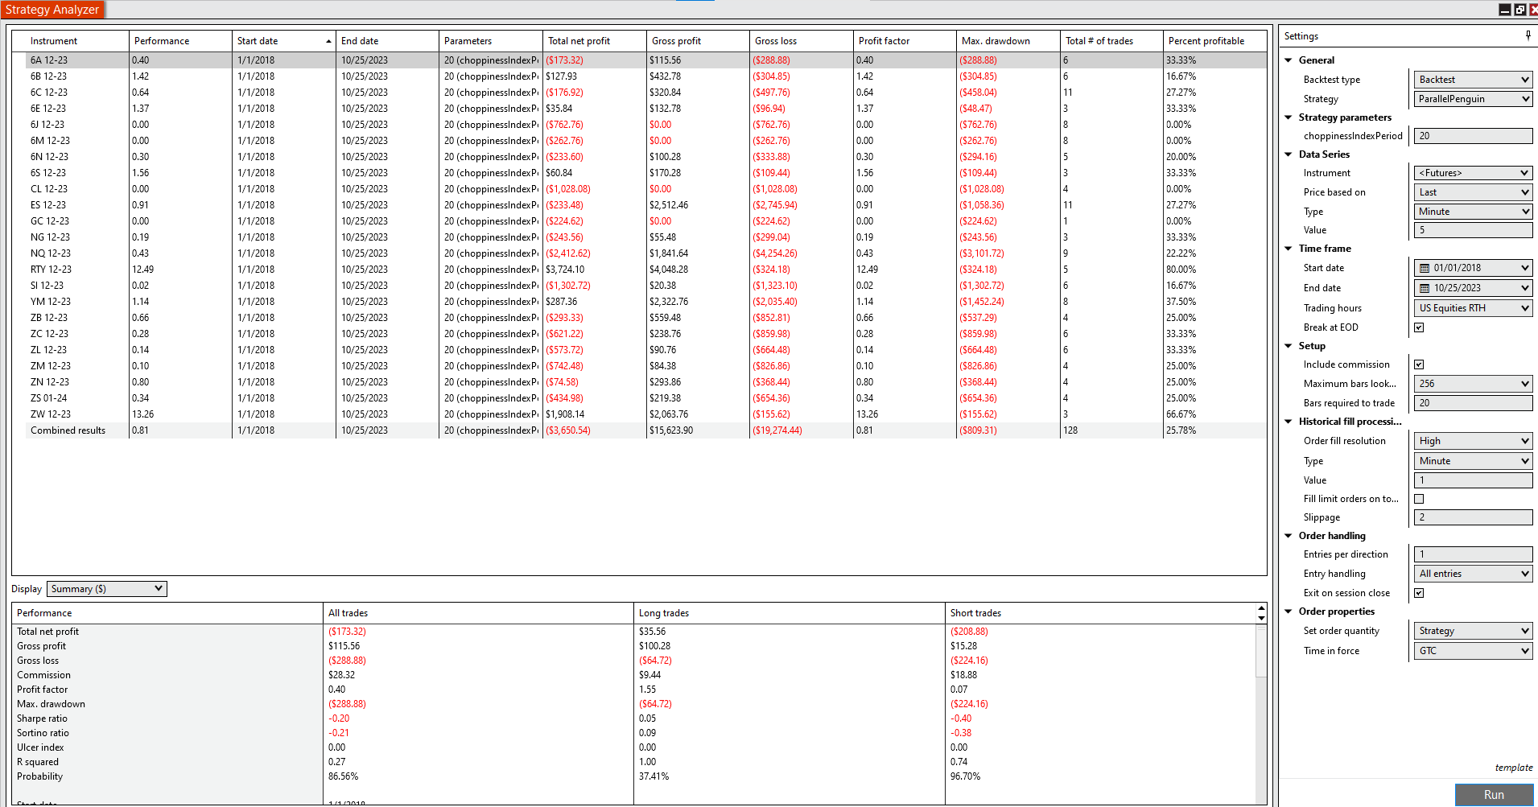The image size is (1538, 807).
Task: Open the template link in Settings
Action: [1514, 768]
